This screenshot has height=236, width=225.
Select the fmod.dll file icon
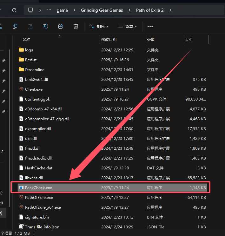21,148
